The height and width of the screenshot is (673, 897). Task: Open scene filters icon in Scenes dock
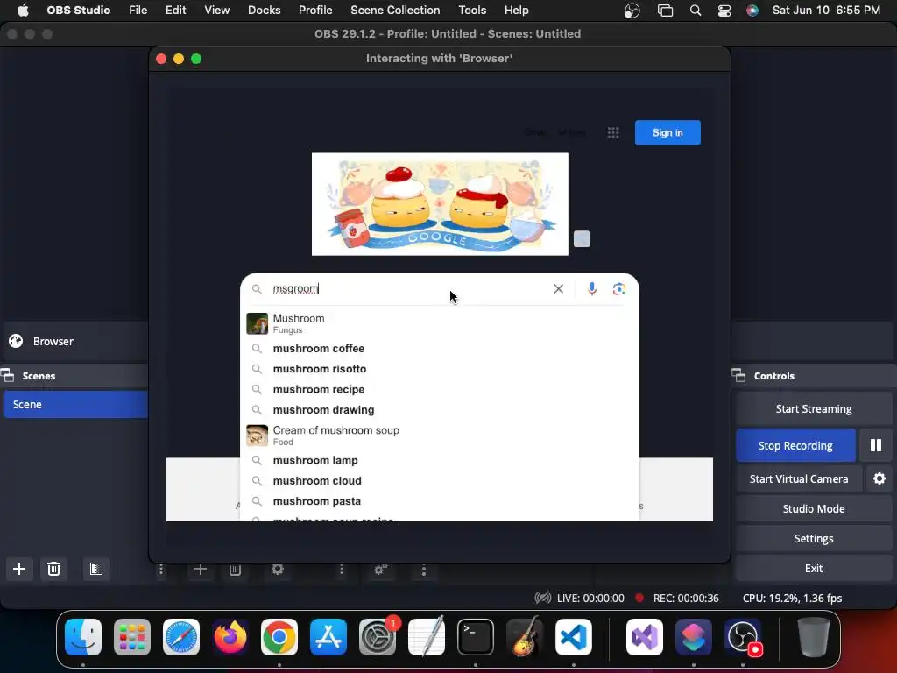96,568
